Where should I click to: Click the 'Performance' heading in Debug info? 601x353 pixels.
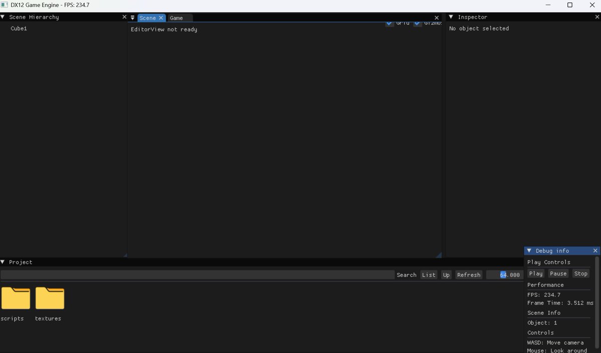tap(545, 285)
